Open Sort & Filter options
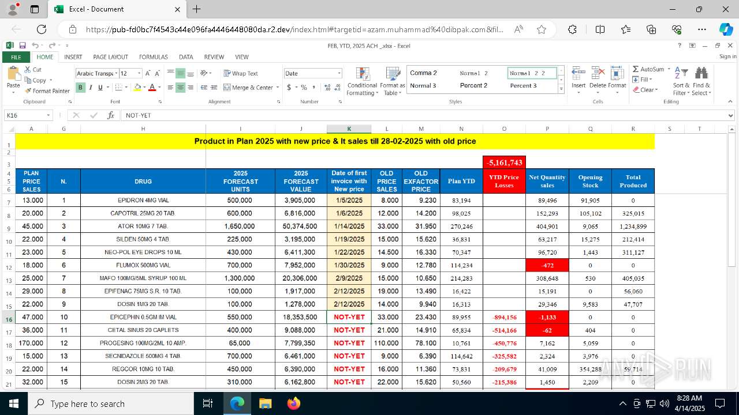Viewport: 739px width, 415px height. [681, 81]
